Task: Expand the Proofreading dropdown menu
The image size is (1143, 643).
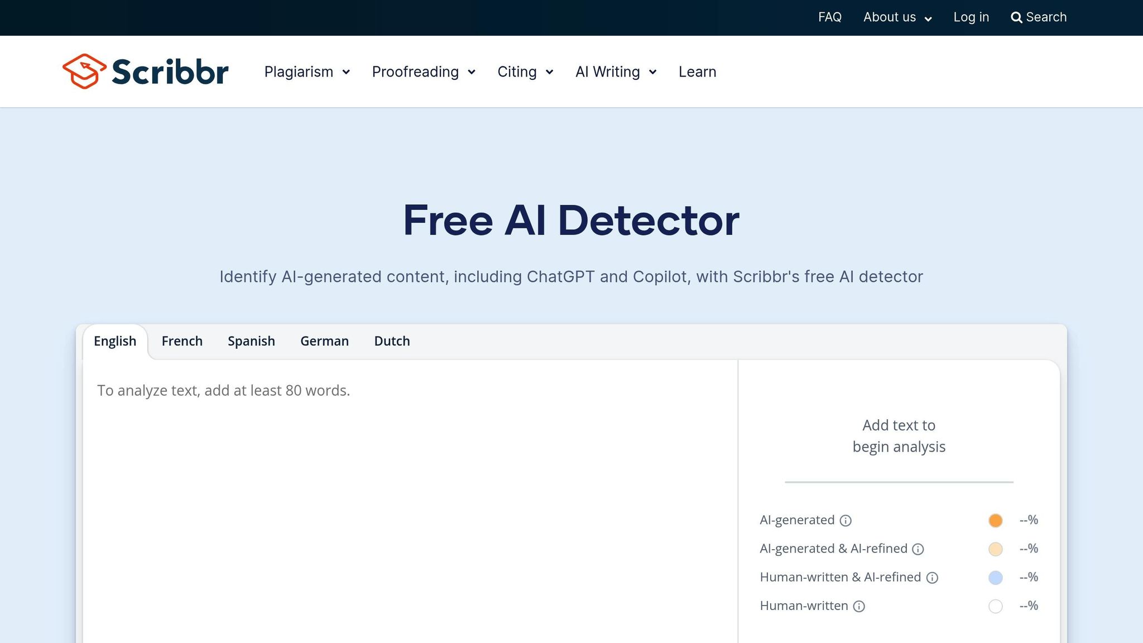Action: [424, 72]
